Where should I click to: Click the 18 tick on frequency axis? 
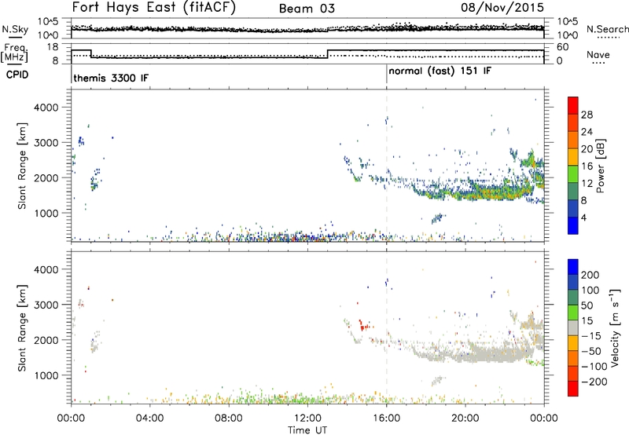pos(53,47)
